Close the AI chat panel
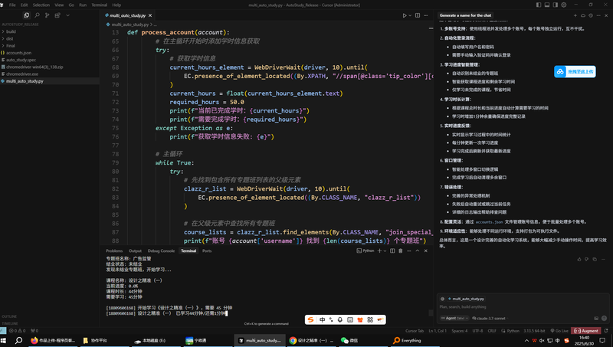Image resolution: width=613 pixels, height=347 pixels. click(x=606, y=15)
